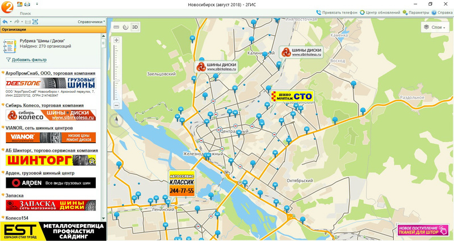Click the Заельцовский district label on map
Screen dimensions: 454x241
click(x=161, y=74)
